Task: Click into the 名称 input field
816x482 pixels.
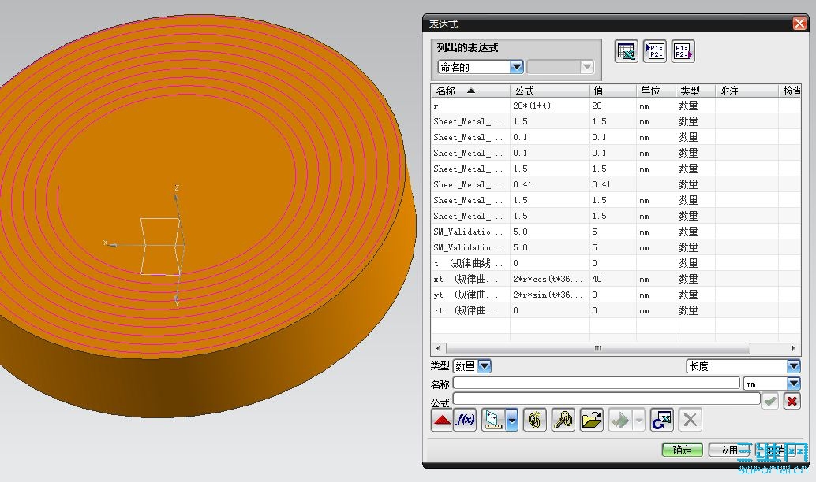Action: tap(597, 384)
